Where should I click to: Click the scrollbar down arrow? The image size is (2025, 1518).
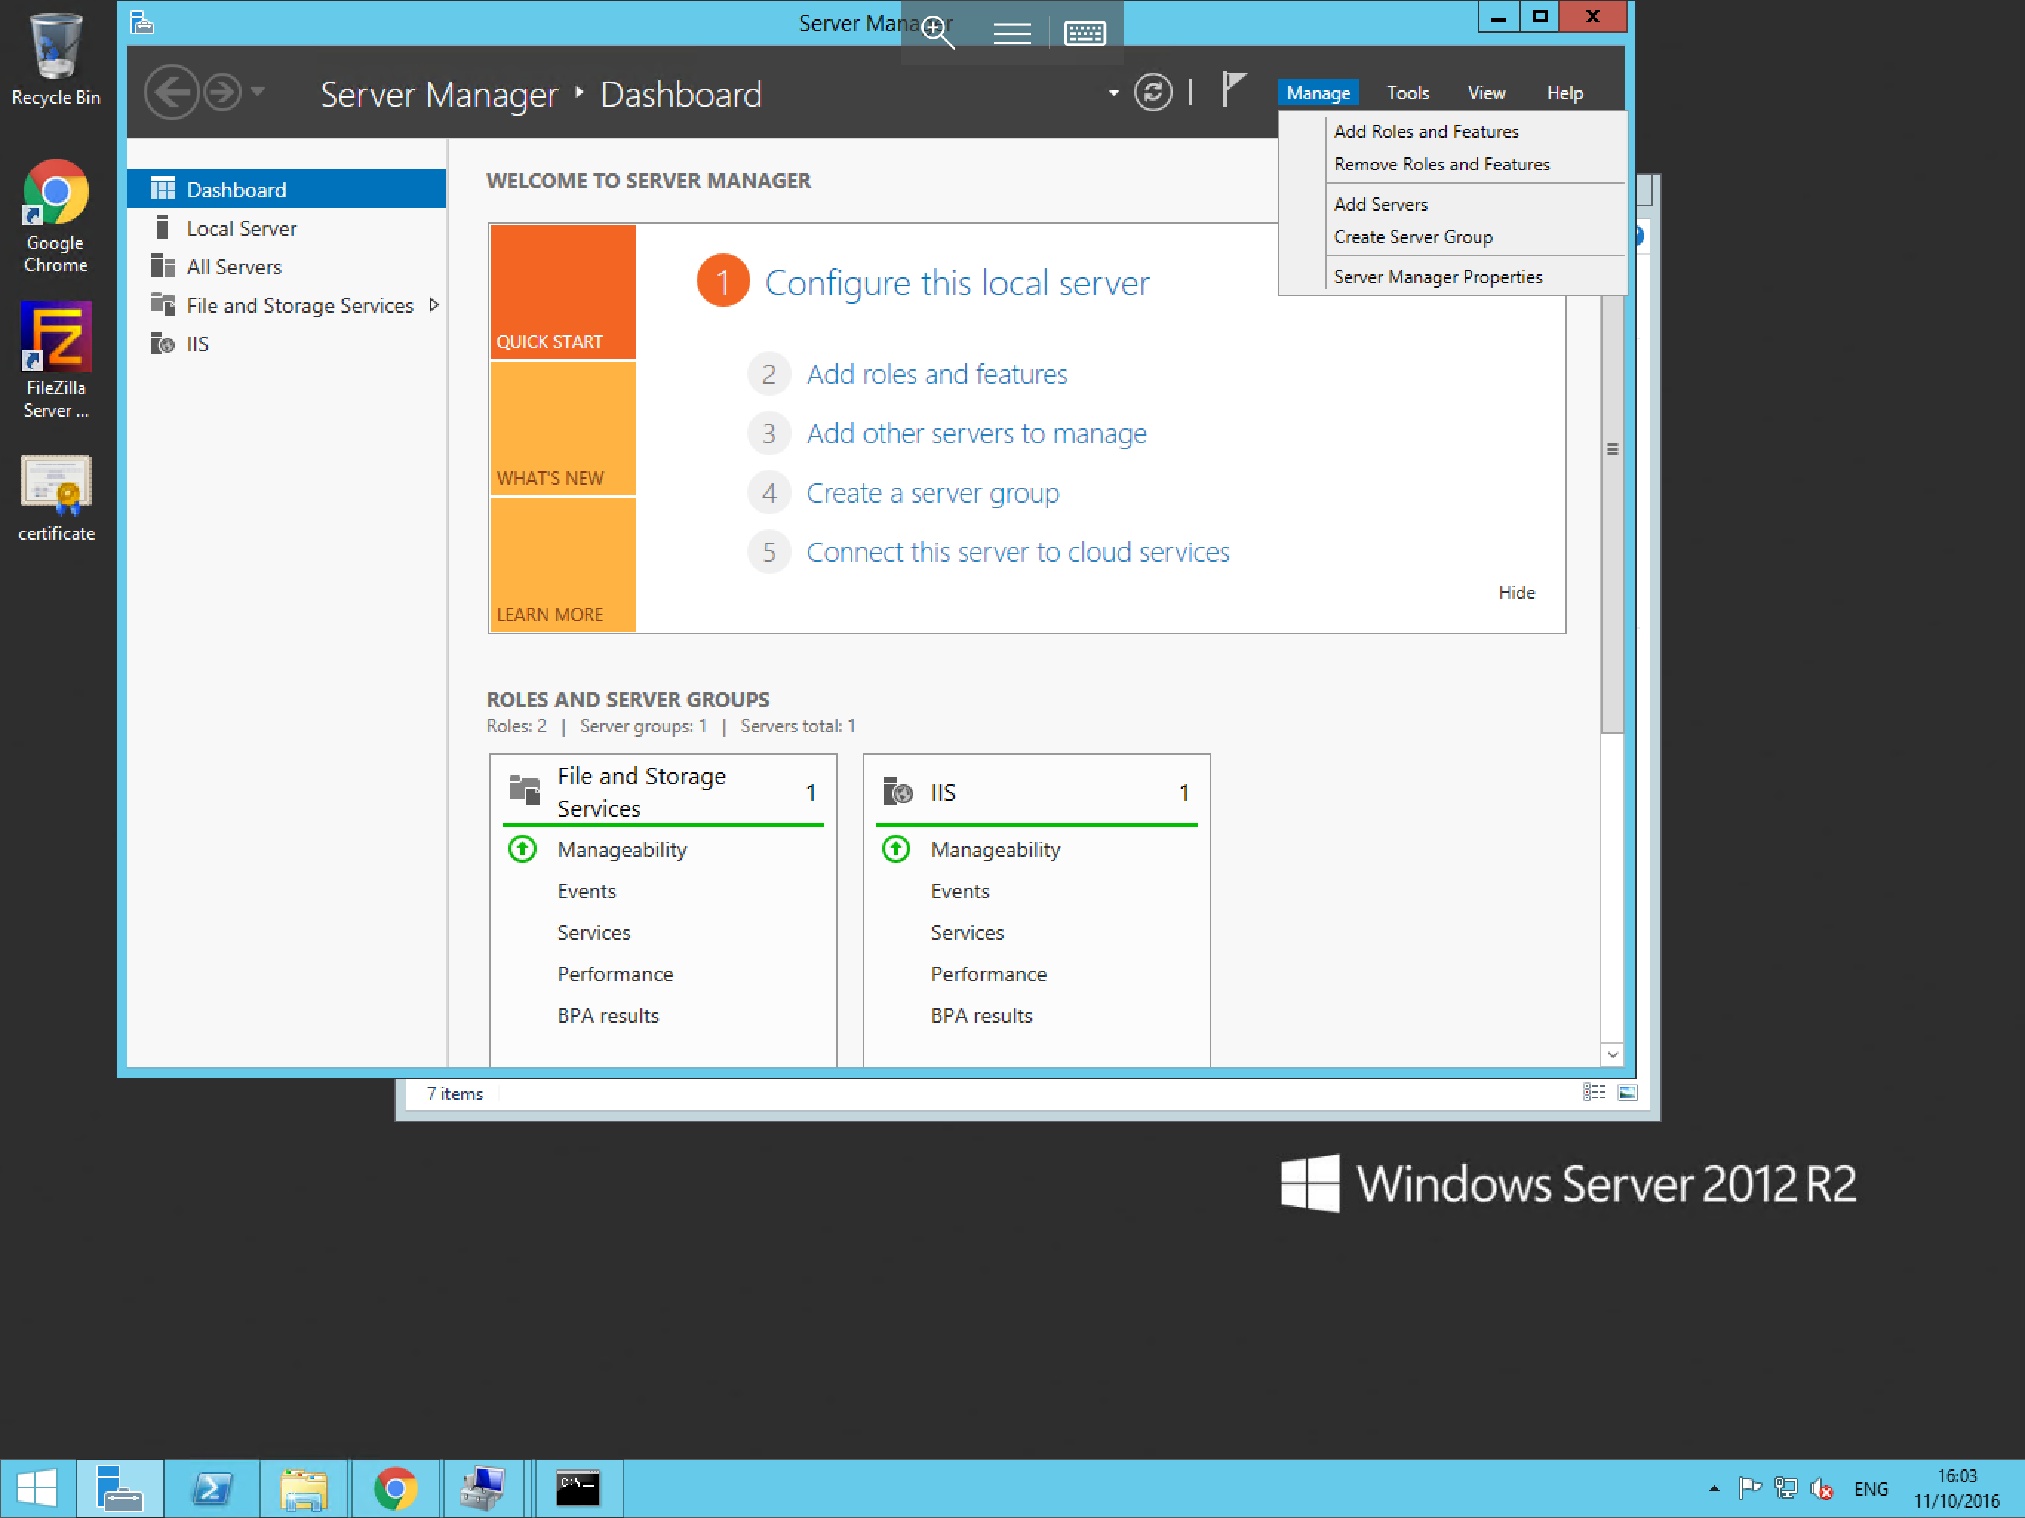(x=1611, y=1054)
